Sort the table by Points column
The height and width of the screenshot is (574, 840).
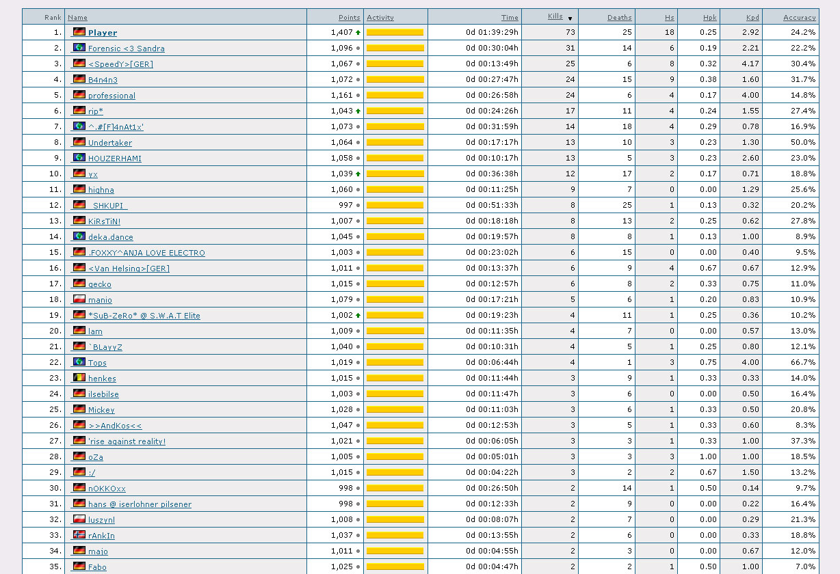pyautogui.click(x=349, y=18)
